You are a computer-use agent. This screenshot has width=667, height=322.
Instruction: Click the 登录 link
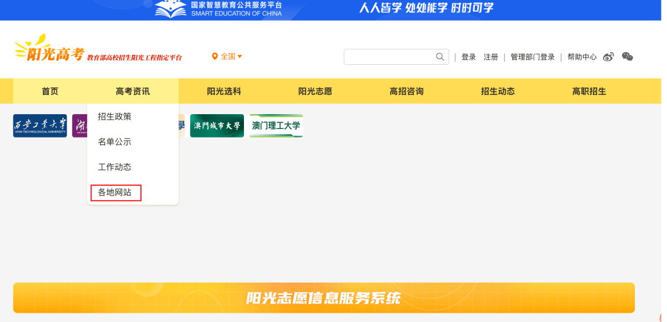(469, 57)
